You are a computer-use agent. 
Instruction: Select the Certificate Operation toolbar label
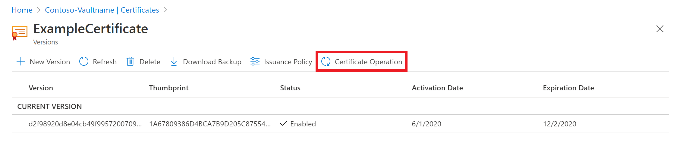(x=368, y=62)
